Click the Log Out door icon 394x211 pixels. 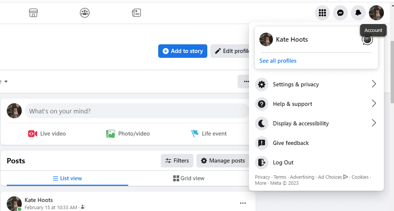262,163
